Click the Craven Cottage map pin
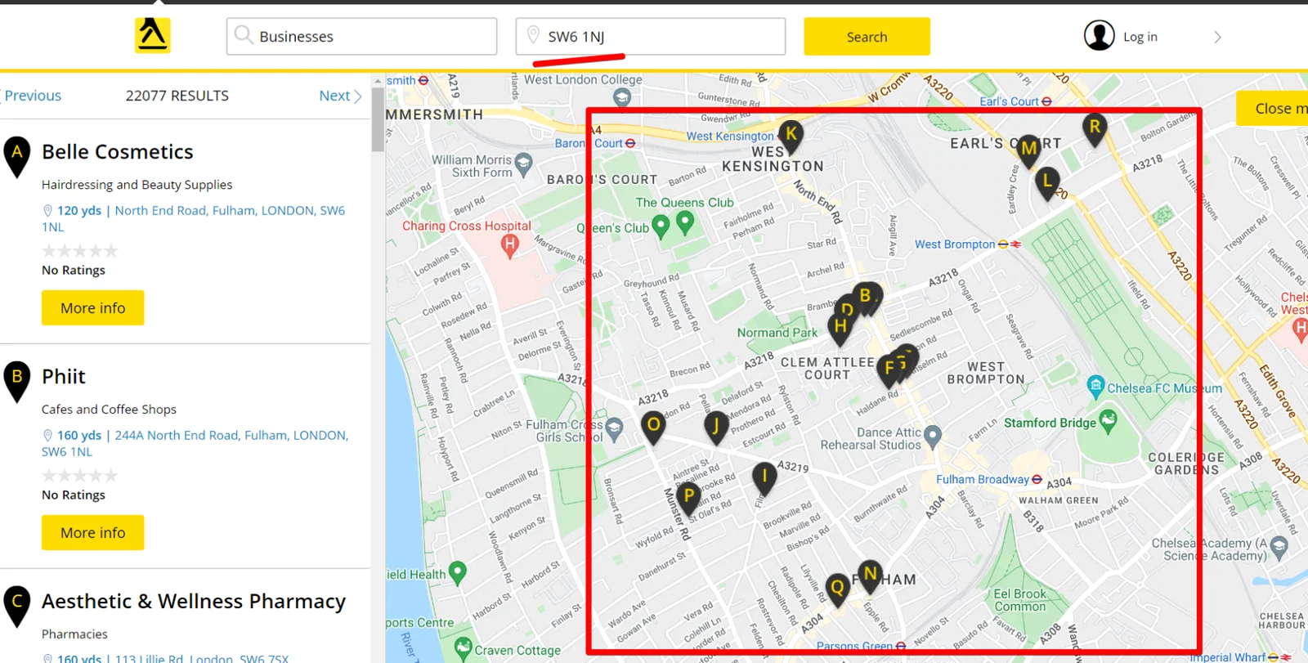This screenshot has height=663, width=1308. point(464,648)
